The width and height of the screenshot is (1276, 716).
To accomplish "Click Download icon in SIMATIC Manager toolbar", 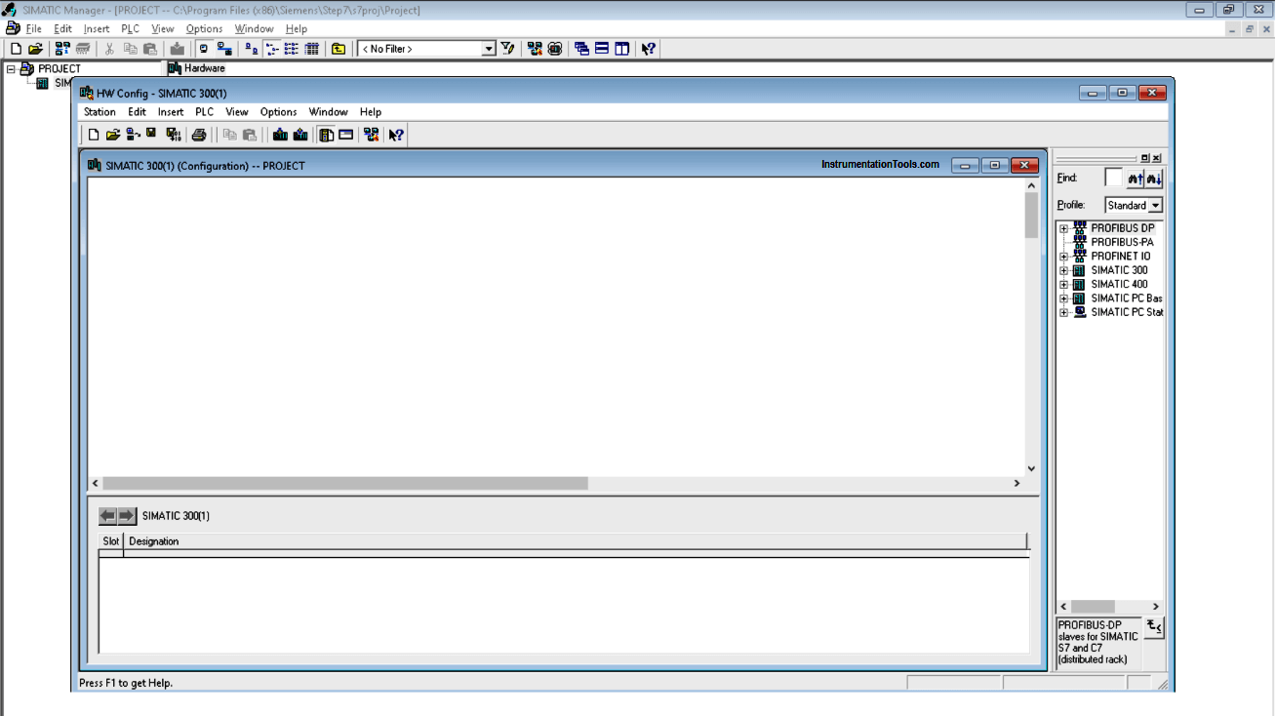I will (x=177, y=49).
